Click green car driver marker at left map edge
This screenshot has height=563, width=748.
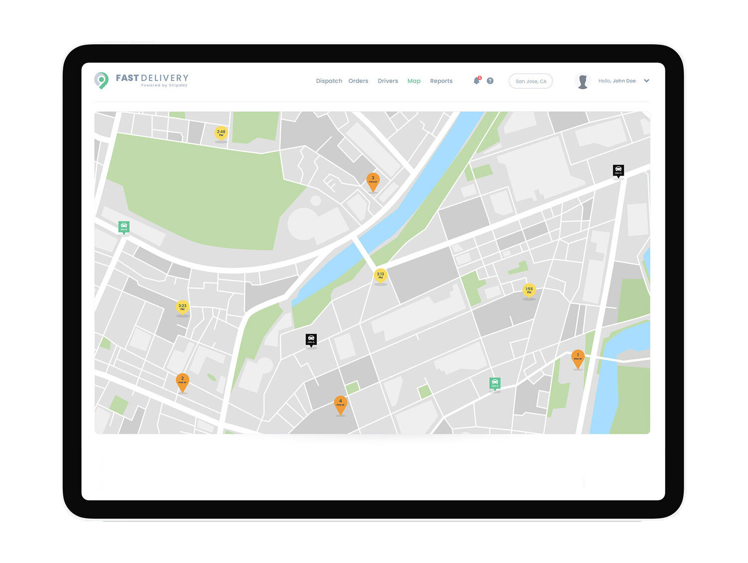(x=124, y=227)
